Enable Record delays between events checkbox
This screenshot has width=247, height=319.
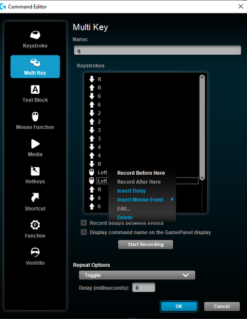pos(84,223)
